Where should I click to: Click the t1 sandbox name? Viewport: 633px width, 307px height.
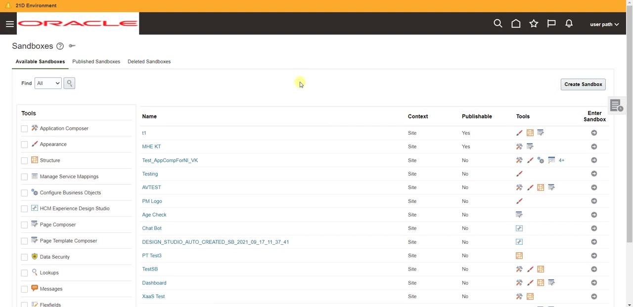(144, 133)
